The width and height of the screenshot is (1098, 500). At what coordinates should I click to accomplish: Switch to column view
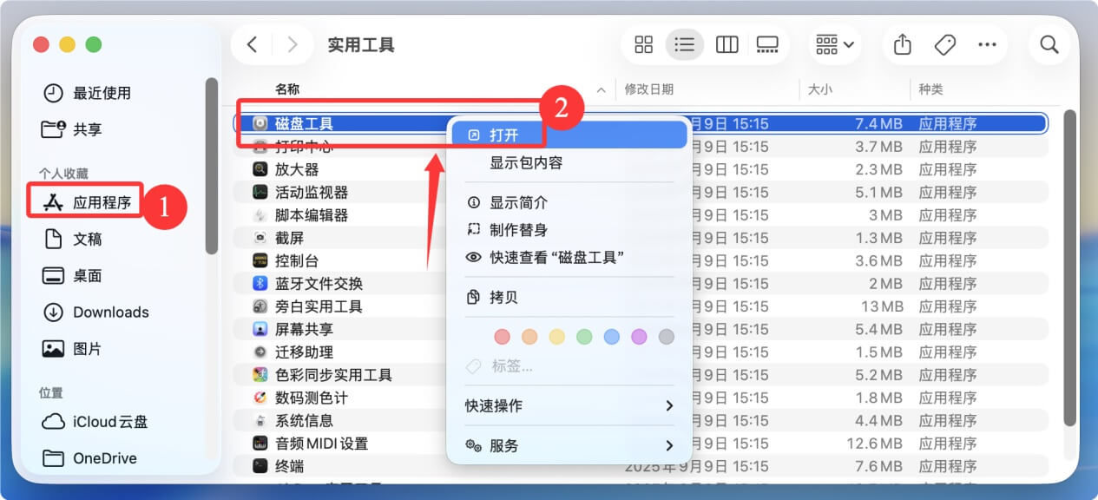(x=727, y=44)
